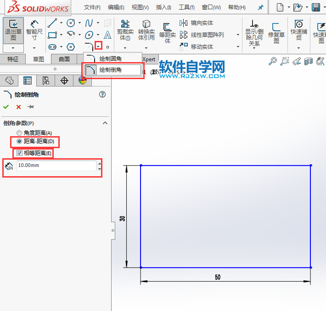Open the DimXpertManager crosshair tab

coord(64,81)
